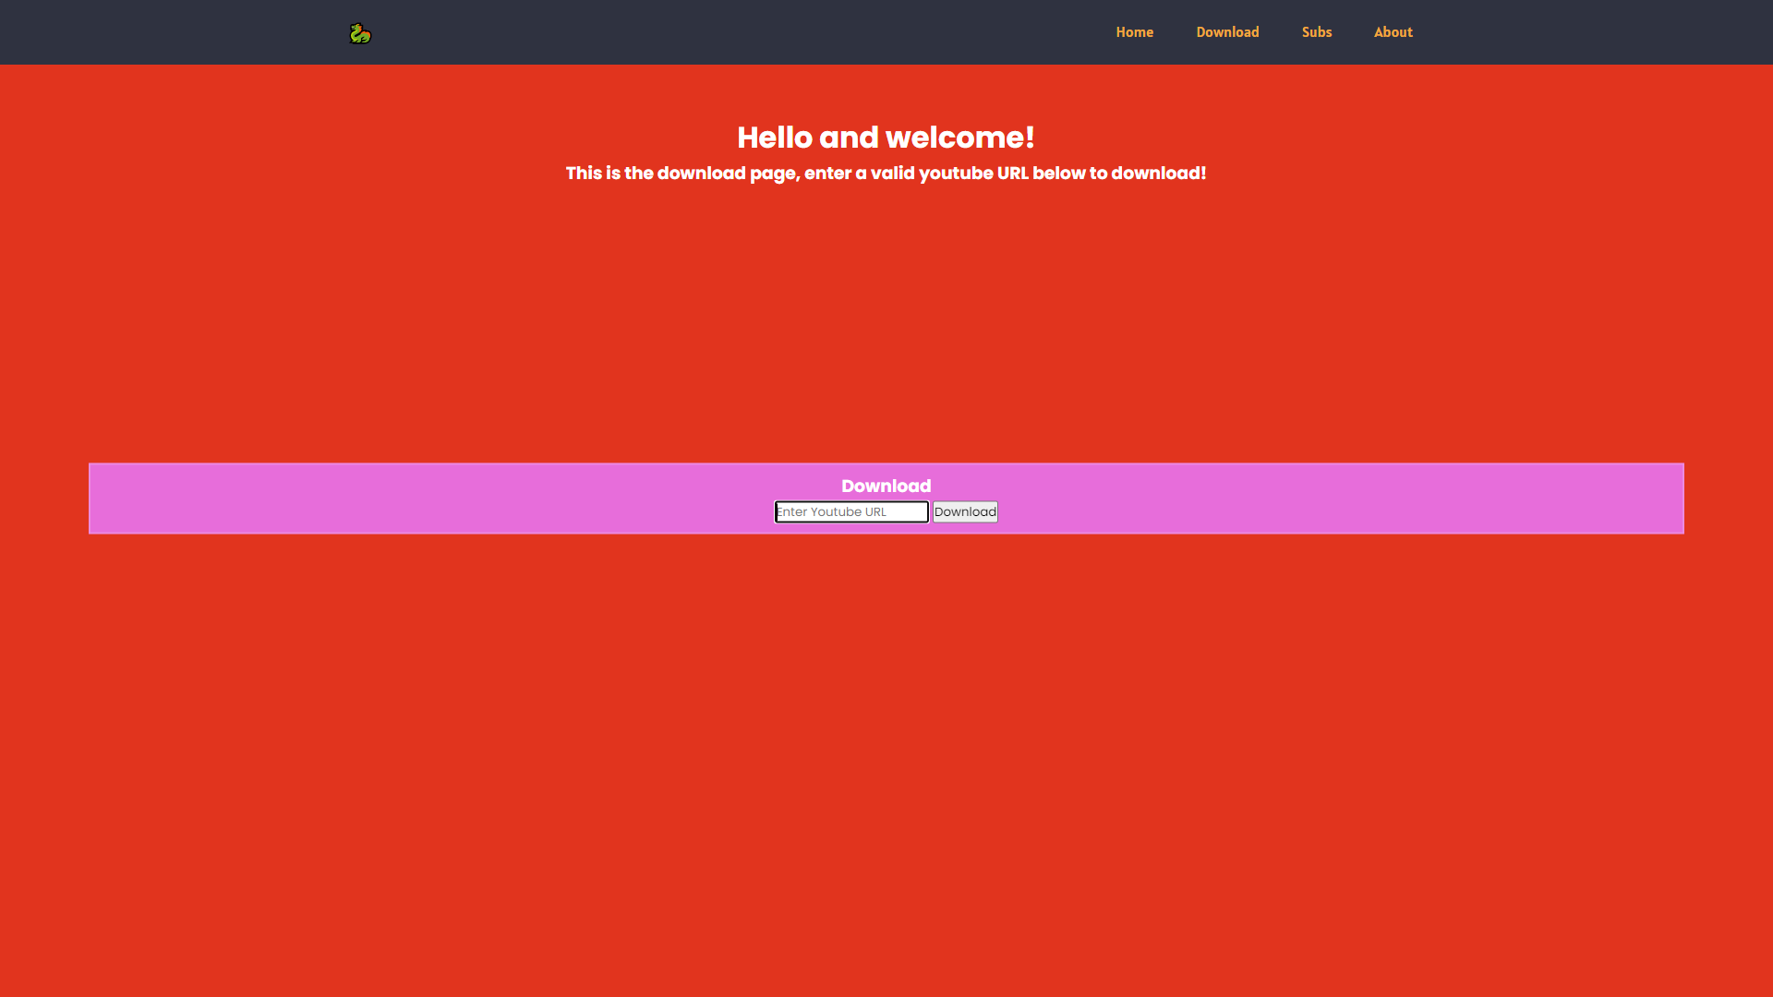
Task: Open the Home navigation link
Action: coord(1134,32)
